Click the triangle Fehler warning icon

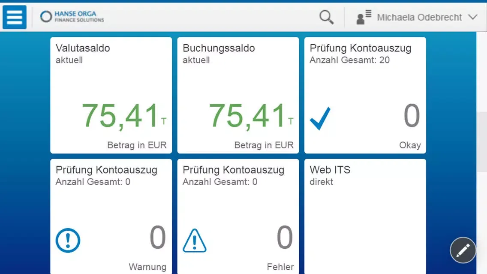click(x=195, y=240)
